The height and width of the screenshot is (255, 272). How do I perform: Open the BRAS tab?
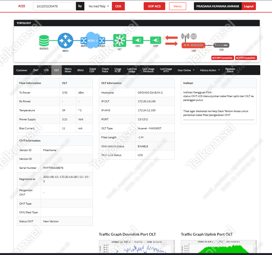click(x=81, y=70)
